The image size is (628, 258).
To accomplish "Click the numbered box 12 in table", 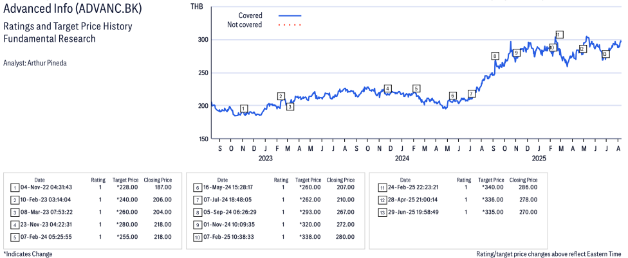I will (382, 200).
